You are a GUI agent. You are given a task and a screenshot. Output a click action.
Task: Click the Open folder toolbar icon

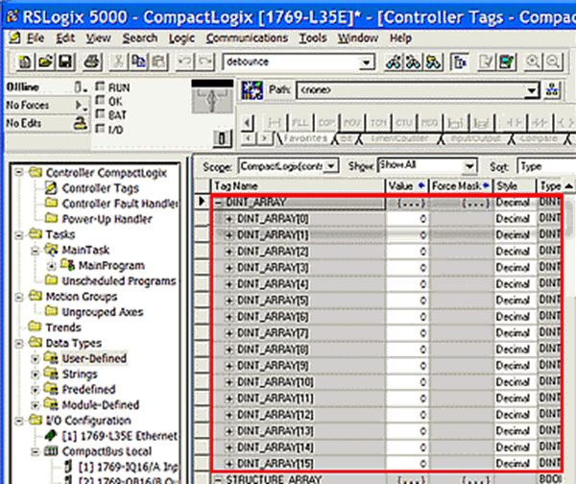(45, 61)
